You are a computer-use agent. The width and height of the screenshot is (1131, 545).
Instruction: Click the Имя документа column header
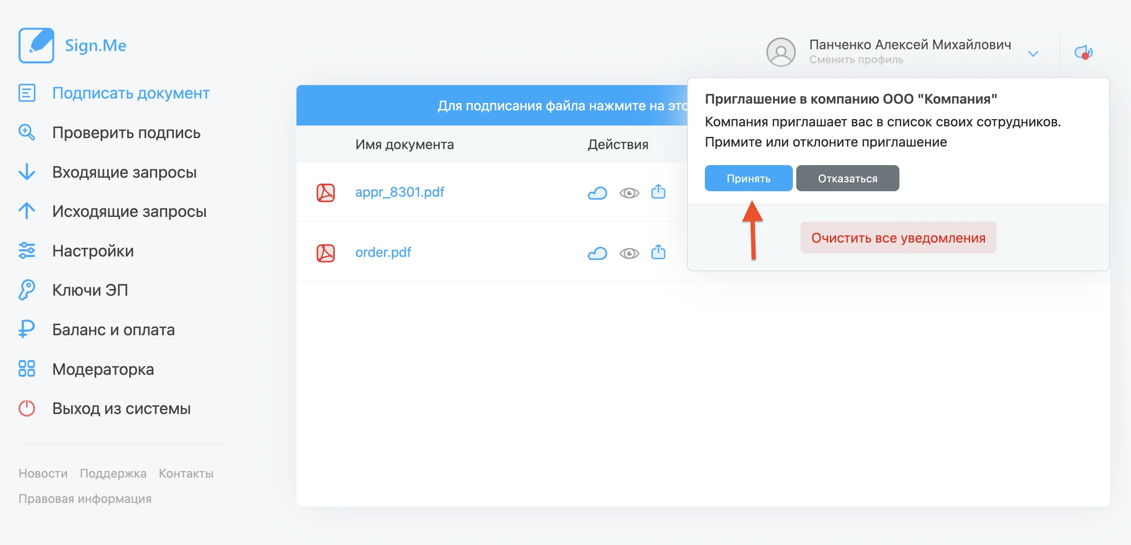[404, 144]
